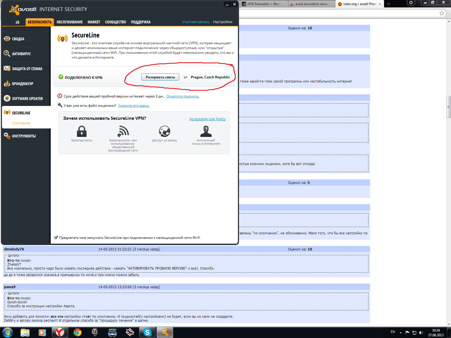Switch to APB Reloaded browser tab
Screen dimensions: 451x338
coord(264,4)
